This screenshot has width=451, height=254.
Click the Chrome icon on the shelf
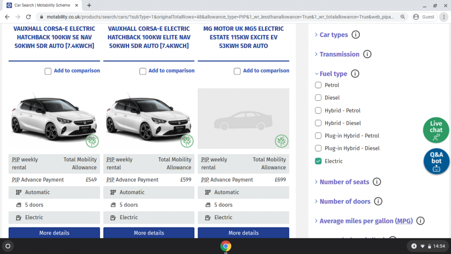pyautogui.click(x=226, y=246)
